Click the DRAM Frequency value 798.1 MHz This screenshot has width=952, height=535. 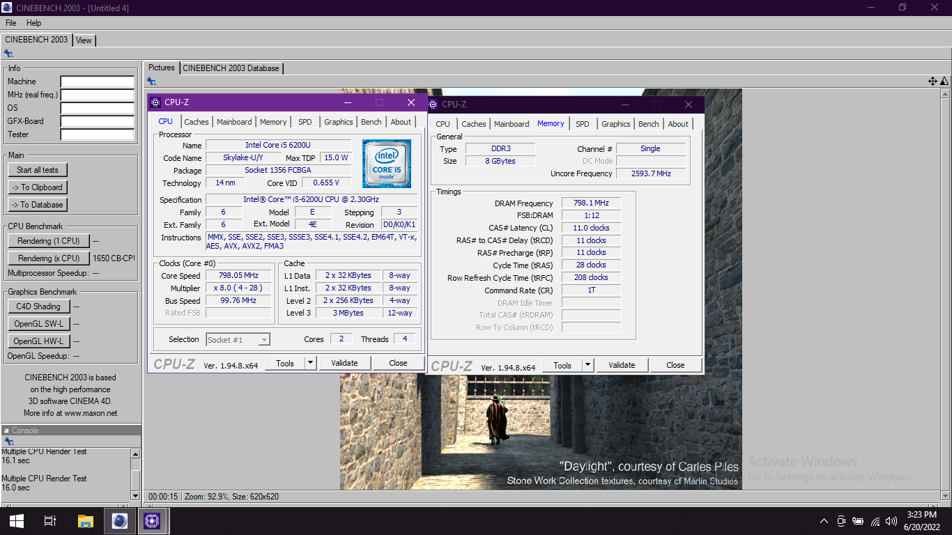point(591,203)
